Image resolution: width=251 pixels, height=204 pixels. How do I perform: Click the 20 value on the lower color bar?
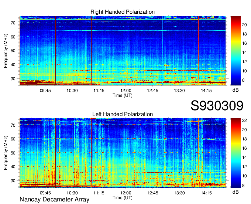(244, 130)
